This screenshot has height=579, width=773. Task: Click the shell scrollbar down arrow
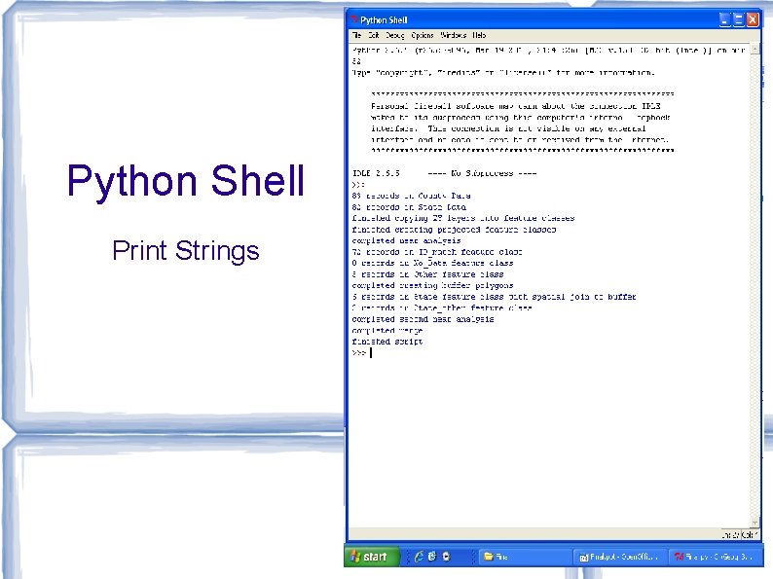coord(755,523)
